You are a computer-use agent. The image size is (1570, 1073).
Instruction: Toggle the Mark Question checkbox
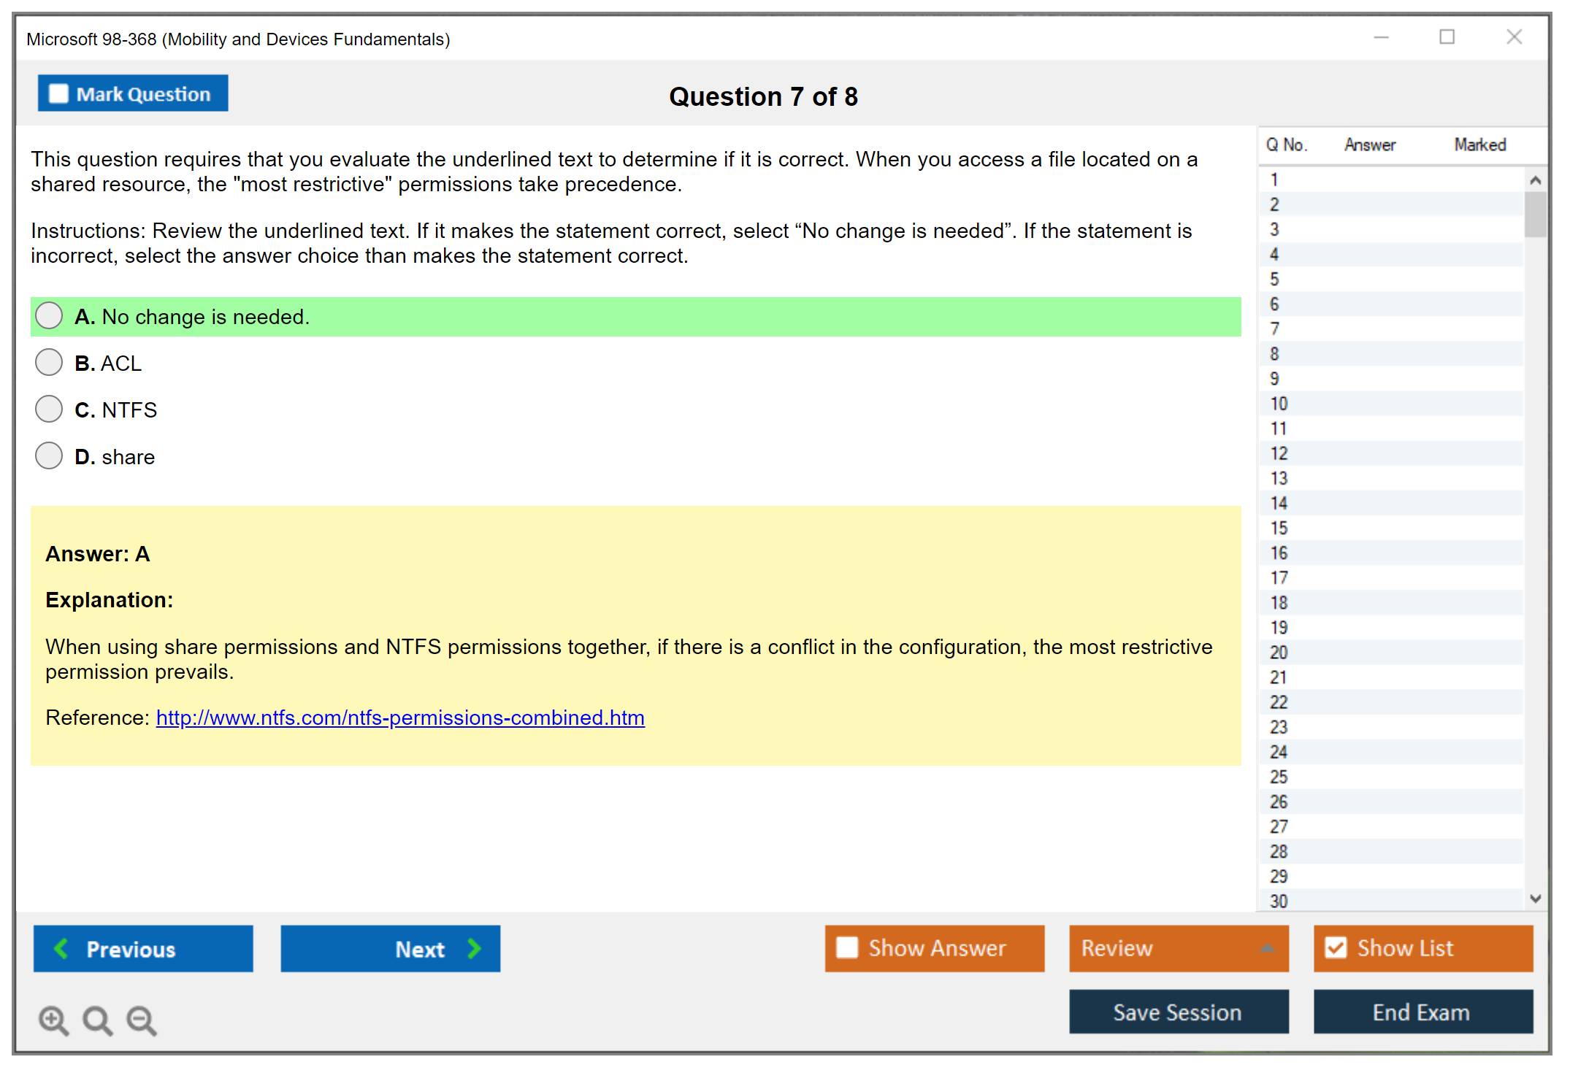(x=58, y=93)
